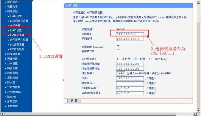
Task: Expand the IP带宽控制 section
Action: pos(14,87)
